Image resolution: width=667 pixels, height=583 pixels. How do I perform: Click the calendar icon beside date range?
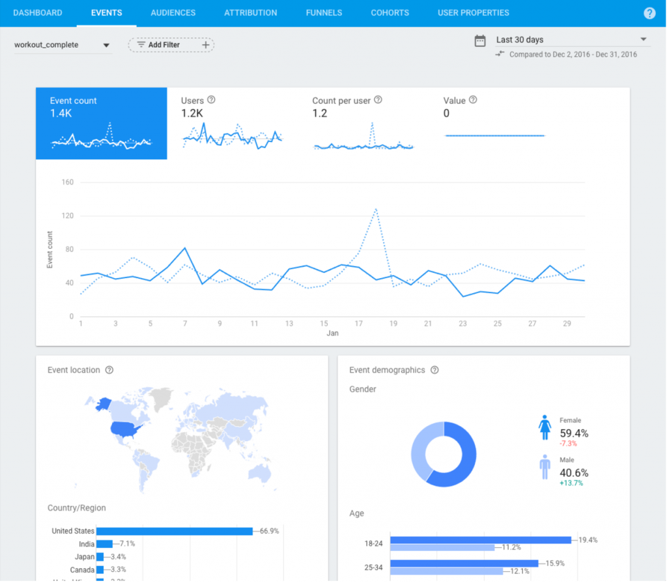pyautogui.click(x=480, y=40)
